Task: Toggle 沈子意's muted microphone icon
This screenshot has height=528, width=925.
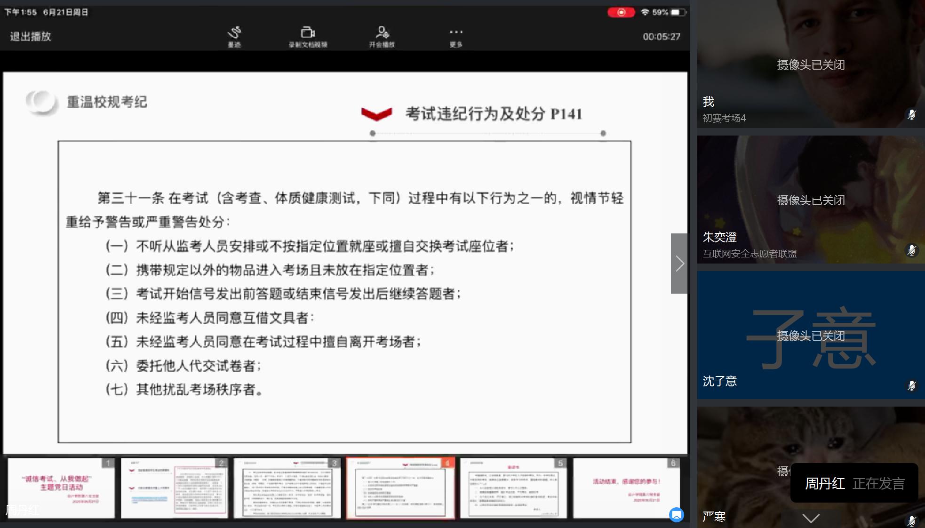Action: [911, 386]
